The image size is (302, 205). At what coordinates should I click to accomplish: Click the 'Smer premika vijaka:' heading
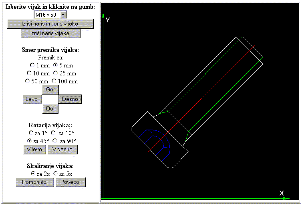50,50
